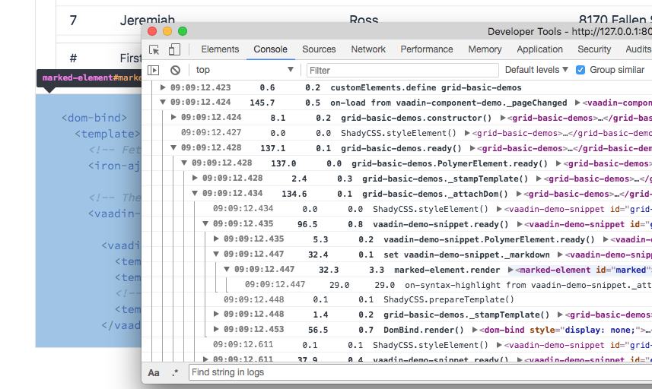Viewport: 652px width, 389px height.
Task: Clear console with the ban icon
Action: [x=176, y=70]
